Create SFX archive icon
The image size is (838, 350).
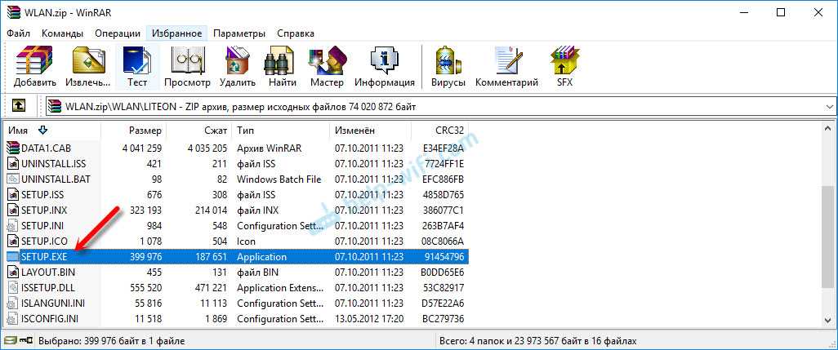(x=564, y=67)
